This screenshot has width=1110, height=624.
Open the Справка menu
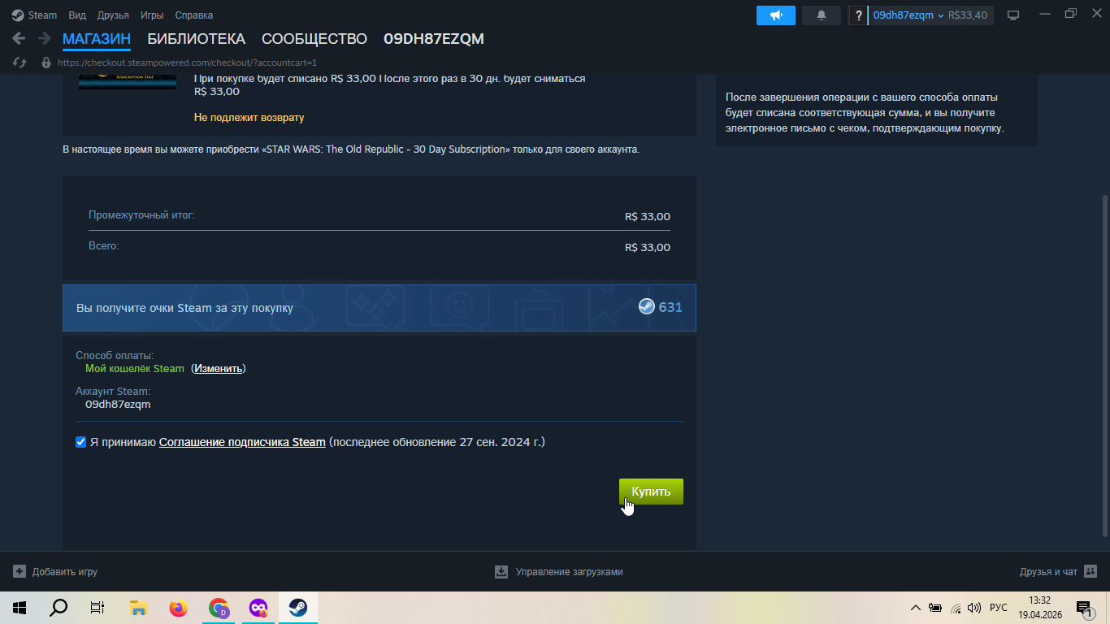coord(194,15)
